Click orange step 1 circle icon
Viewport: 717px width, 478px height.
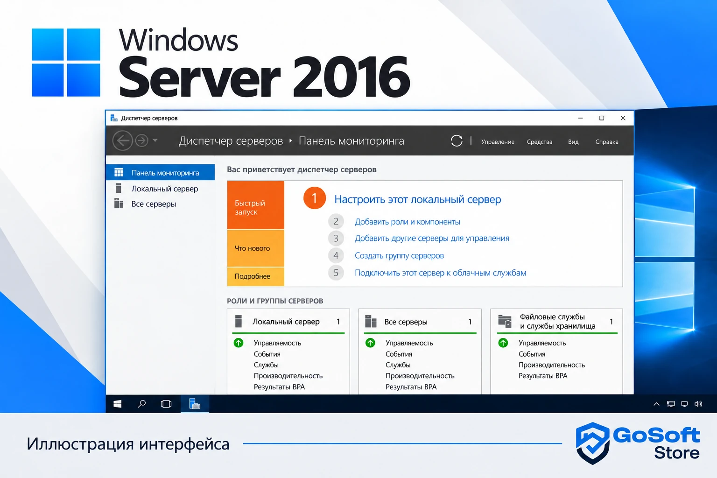(x=314, y=198)
